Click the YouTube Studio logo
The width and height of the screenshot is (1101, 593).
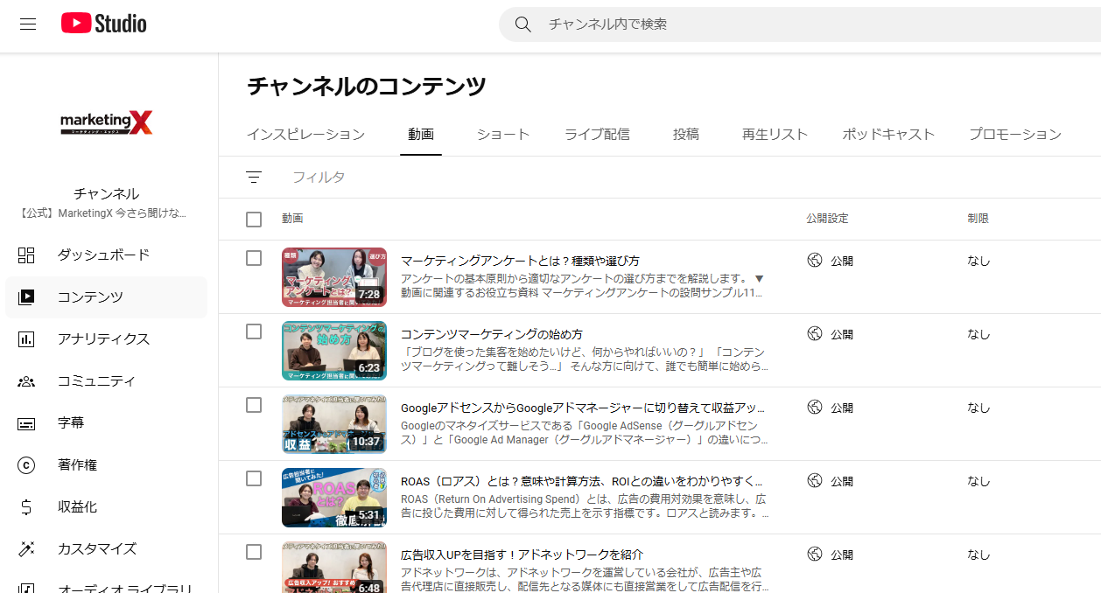point(102,24)
